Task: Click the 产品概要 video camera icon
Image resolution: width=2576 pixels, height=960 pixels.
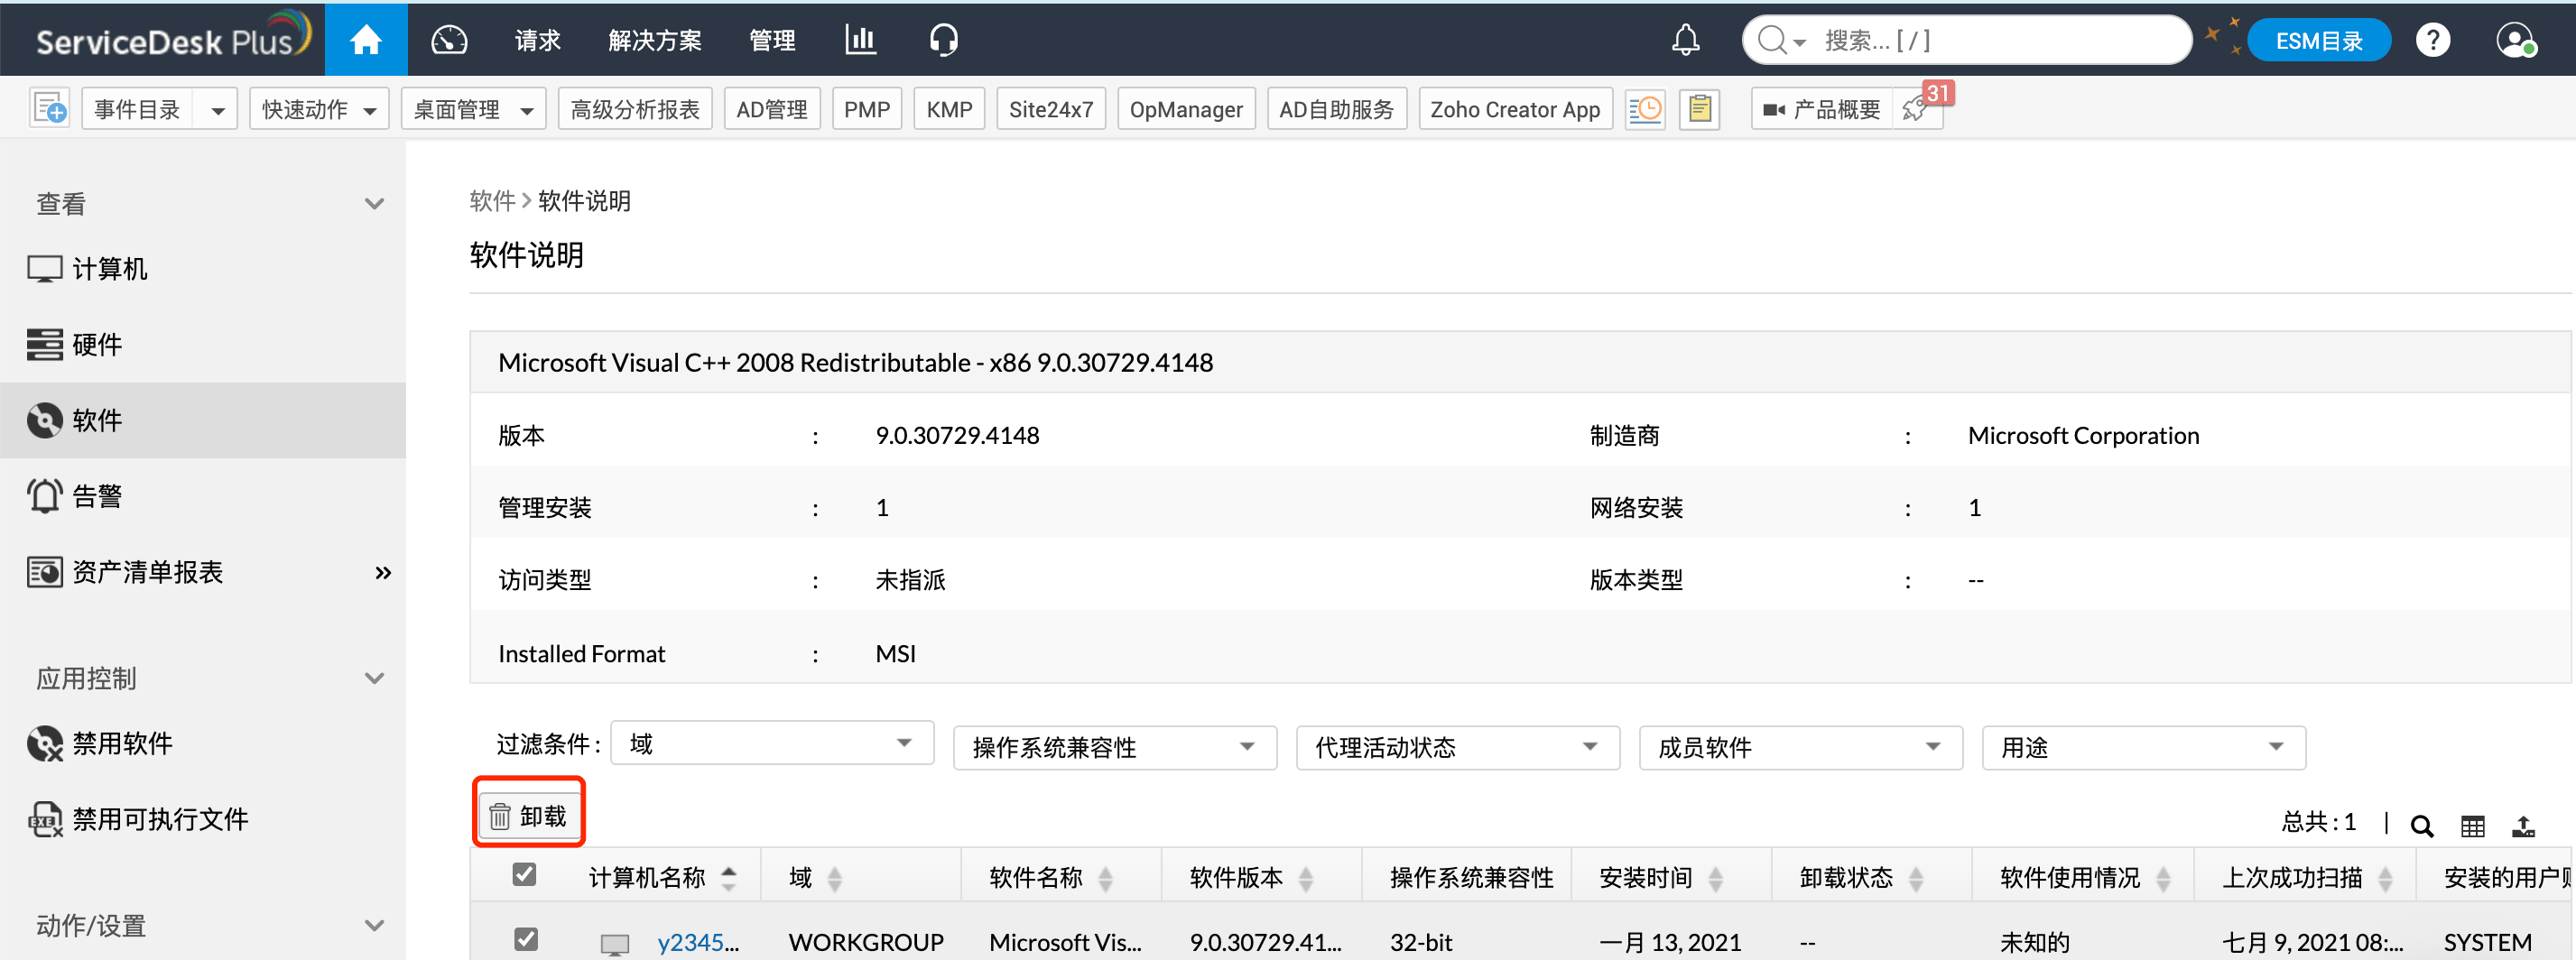Action: coord(1774,109)
